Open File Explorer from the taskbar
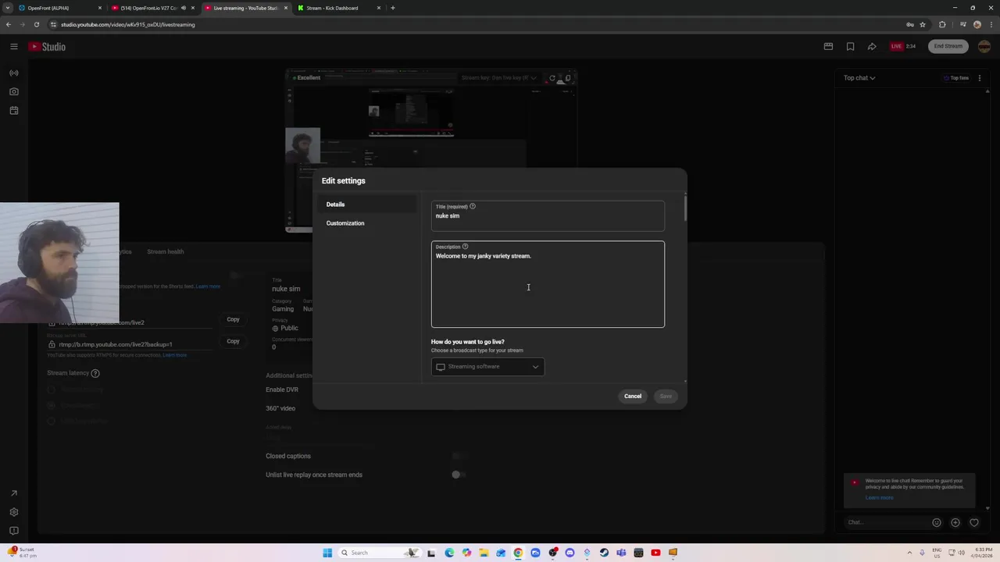The width and height of the screenshot is (1000, 562). click(484, 553)
